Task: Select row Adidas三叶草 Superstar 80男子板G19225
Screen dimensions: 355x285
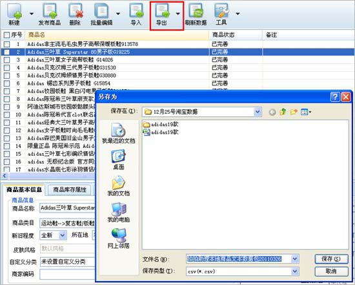Action: pyautogui.click(x=177, y=52)
